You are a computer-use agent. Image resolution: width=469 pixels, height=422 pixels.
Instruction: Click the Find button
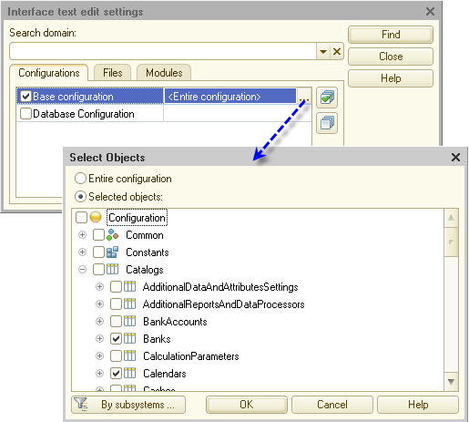391,35
